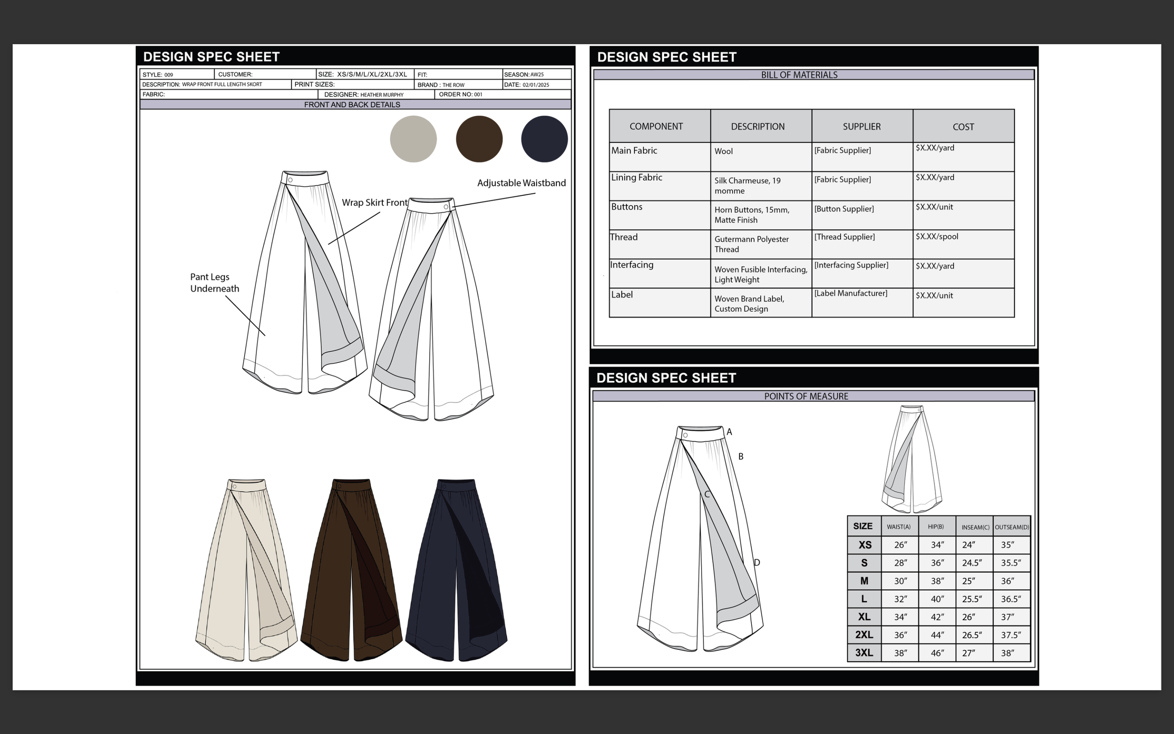Click the navy color swatch circle
The width and height of the screenshot is (1174, 734).
544,139
